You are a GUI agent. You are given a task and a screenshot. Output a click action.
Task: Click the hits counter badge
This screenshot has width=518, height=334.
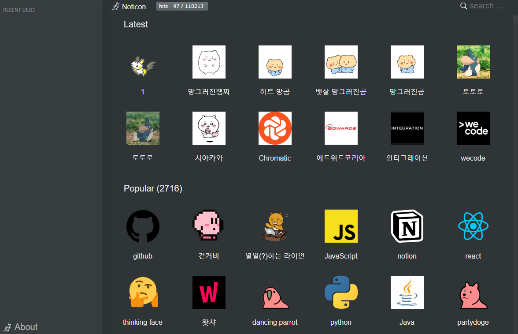coord(182,6)
